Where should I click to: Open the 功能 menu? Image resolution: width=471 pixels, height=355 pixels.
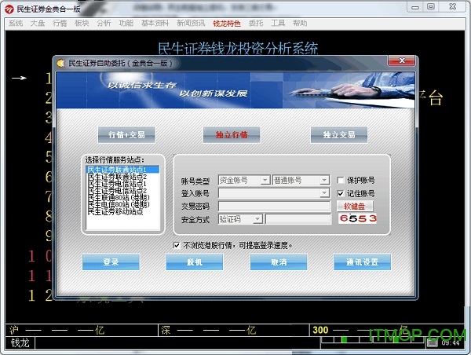point(126,23)
